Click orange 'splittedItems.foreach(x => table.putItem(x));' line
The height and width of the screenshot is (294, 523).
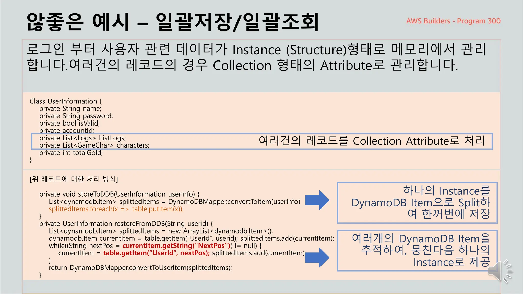(x=116, y=209)
